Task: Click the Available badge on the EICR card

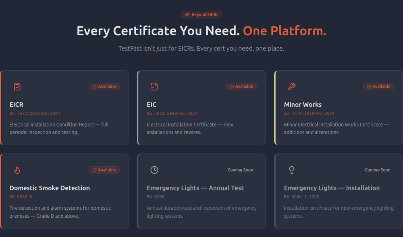Action: pos(104,87)
